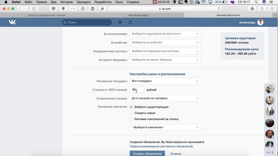The height and width of the screenshot is (156, 278).
Task: Open 'Вид' menu
Action: pyautogui.click(x=53, y=2)
